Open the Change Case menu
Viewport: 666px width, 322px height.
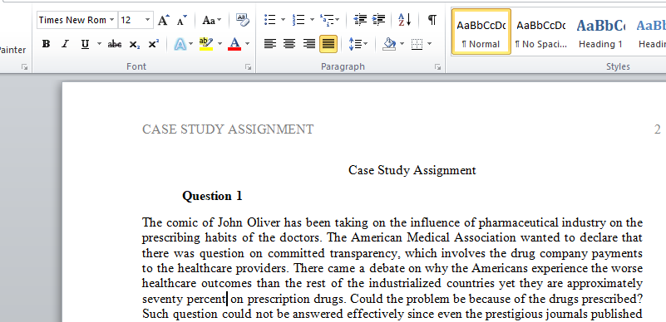211,20
